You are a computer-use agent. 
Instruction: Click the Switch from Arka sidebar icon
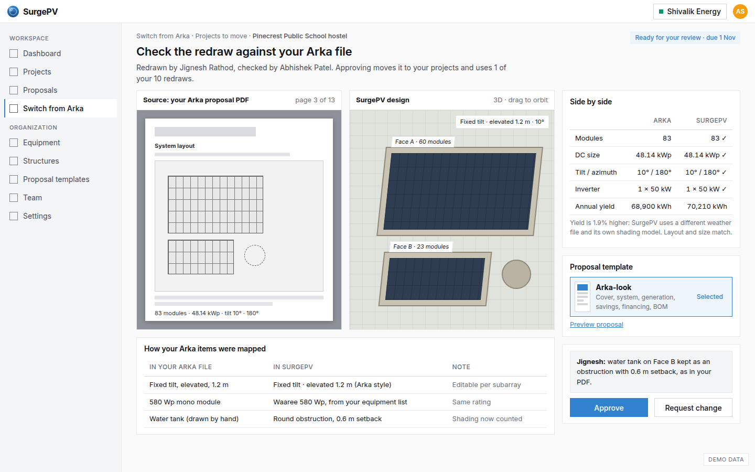tap(14, 109)
